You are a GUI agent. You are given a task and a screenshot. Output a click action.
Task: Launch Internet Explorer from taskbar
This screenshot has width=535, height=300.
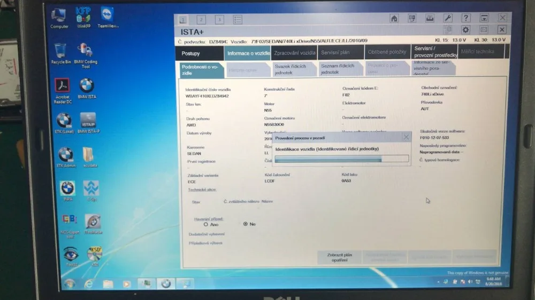89,283
